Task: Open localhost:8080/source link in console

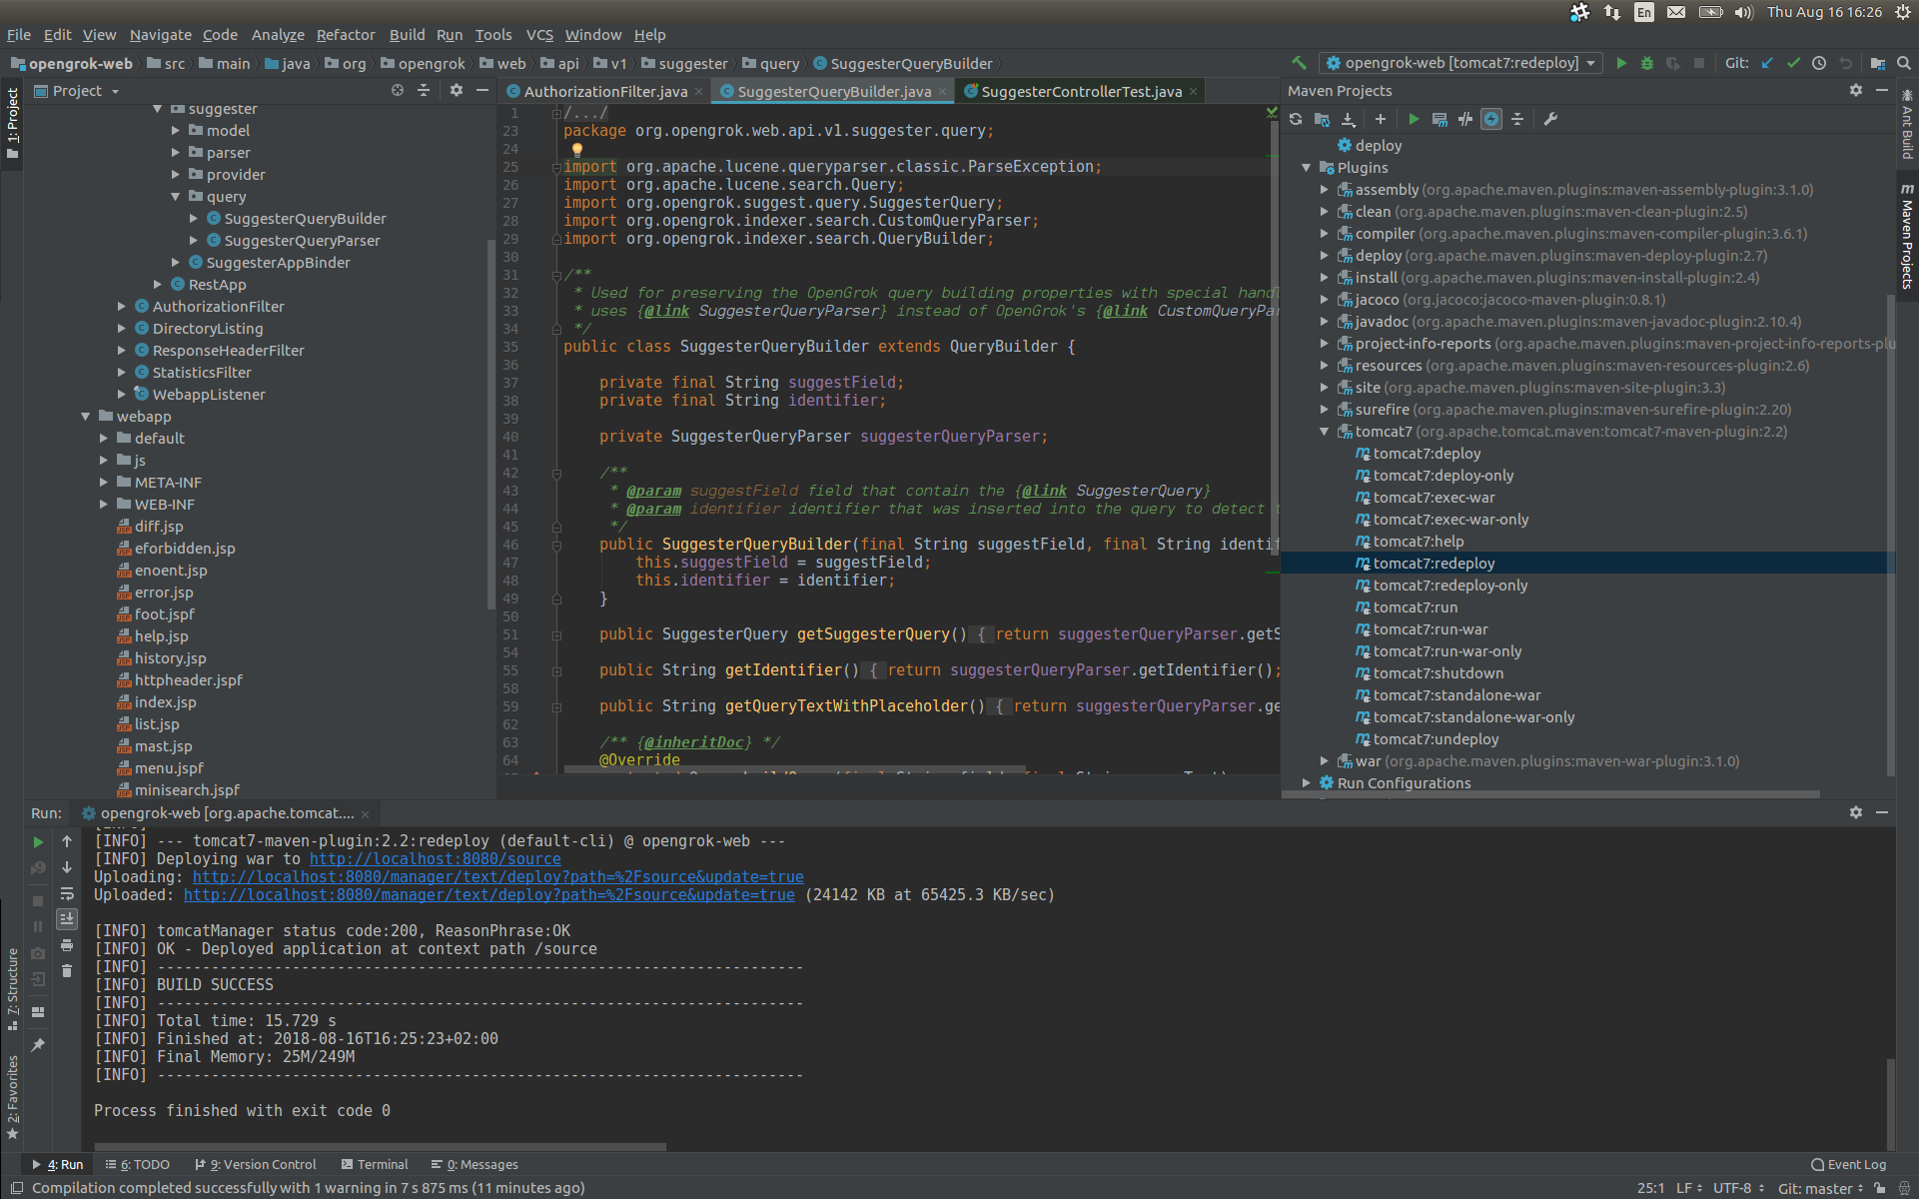Action: 435,859
